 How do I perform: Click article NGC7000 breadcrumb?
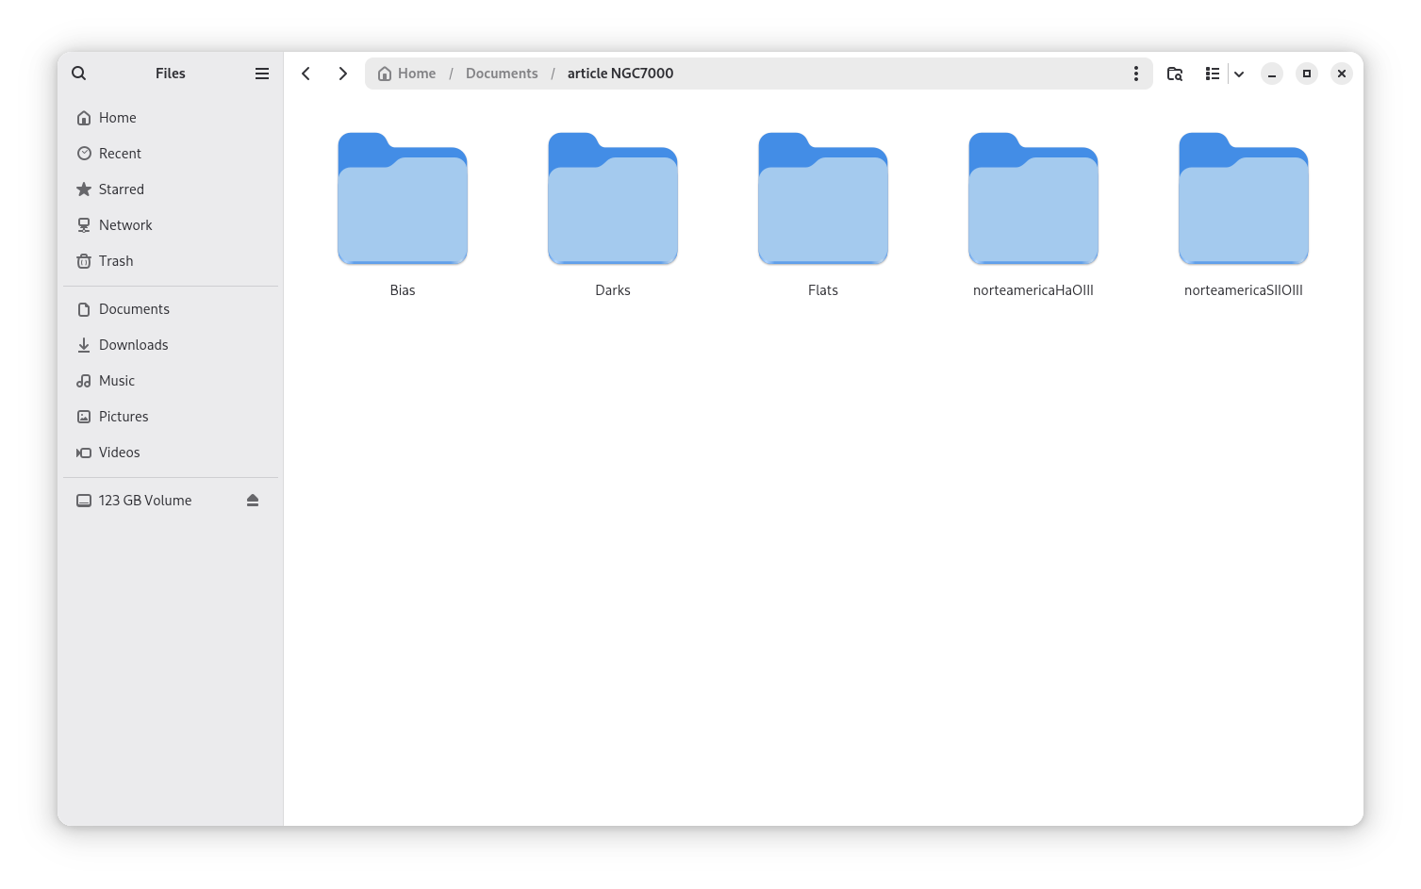pyautogui.click(x=620, y=74)
